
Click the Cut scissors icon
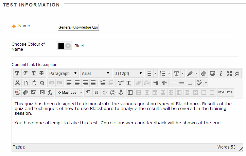tap(17, 83)
